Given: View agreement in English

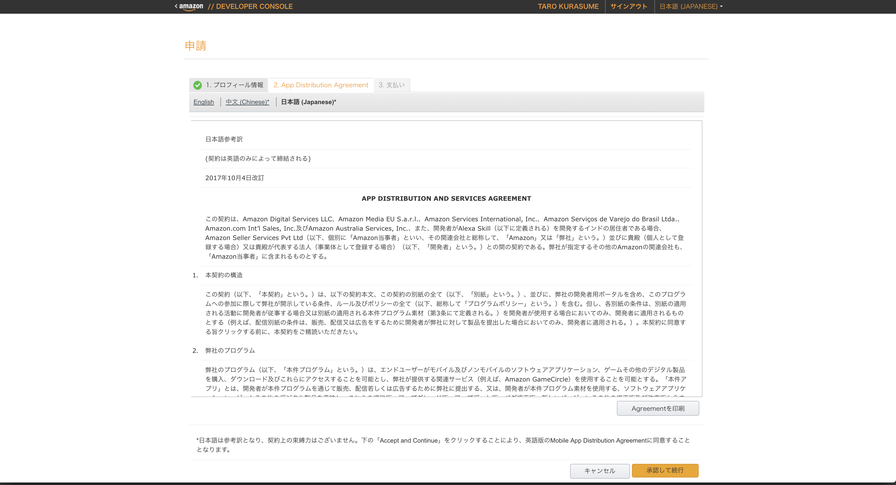Looking at the screenshot, I should pyautogui.click(x=204, y=102).
